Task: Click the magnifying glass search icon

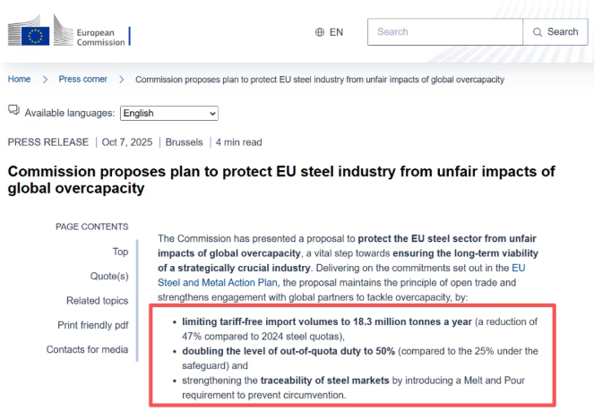Action: [538, 32]
